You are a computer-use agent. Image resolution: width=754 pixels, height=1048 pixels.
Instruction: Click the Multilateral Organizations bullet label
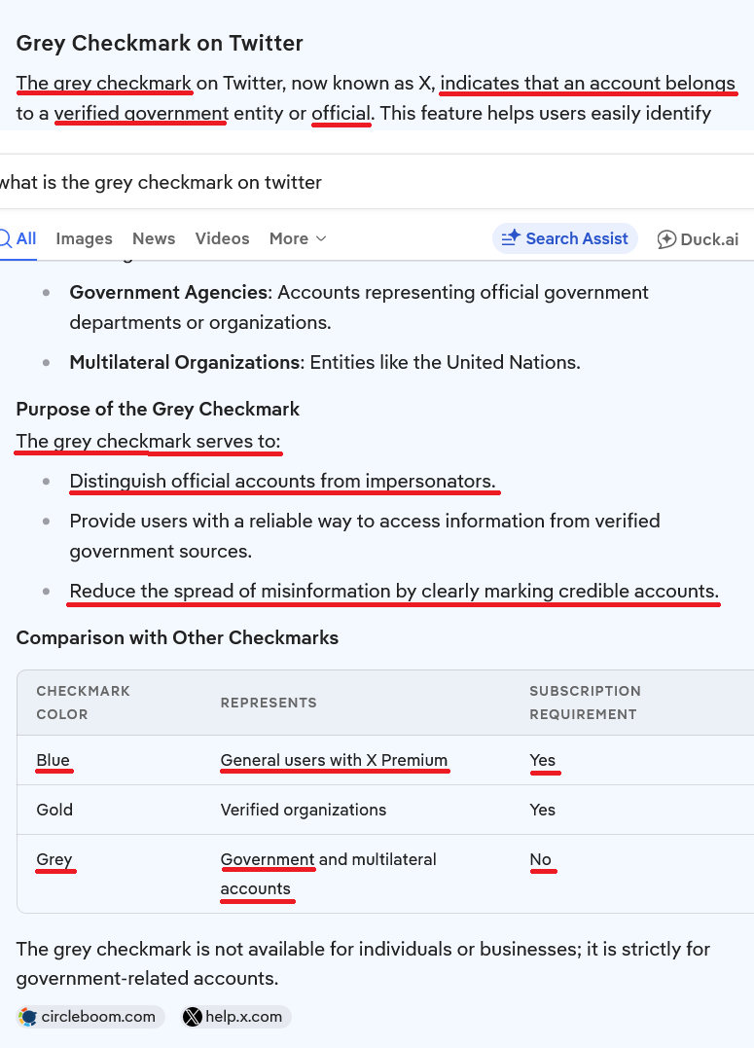[187, 362]
